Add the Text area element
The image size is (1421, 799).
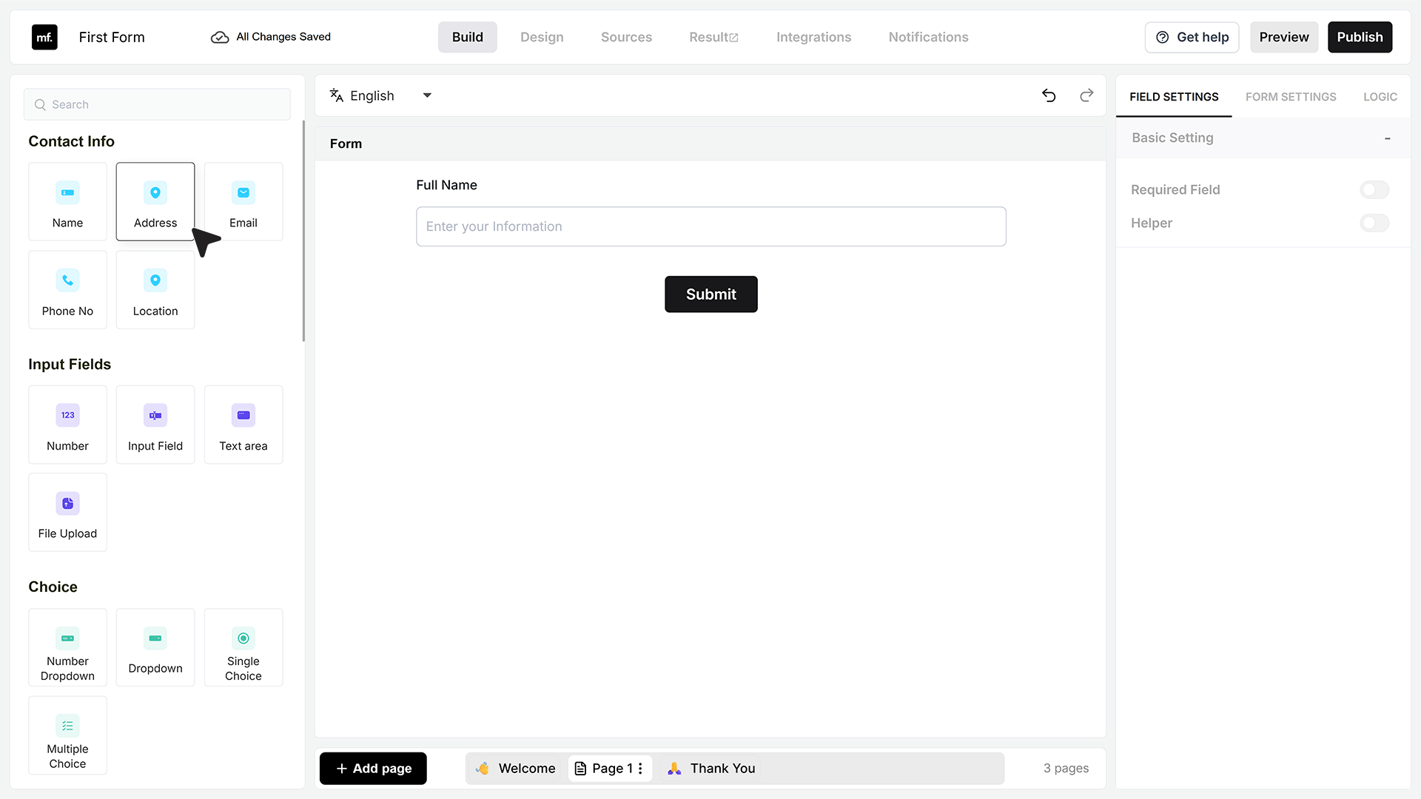tap(243, 425)
